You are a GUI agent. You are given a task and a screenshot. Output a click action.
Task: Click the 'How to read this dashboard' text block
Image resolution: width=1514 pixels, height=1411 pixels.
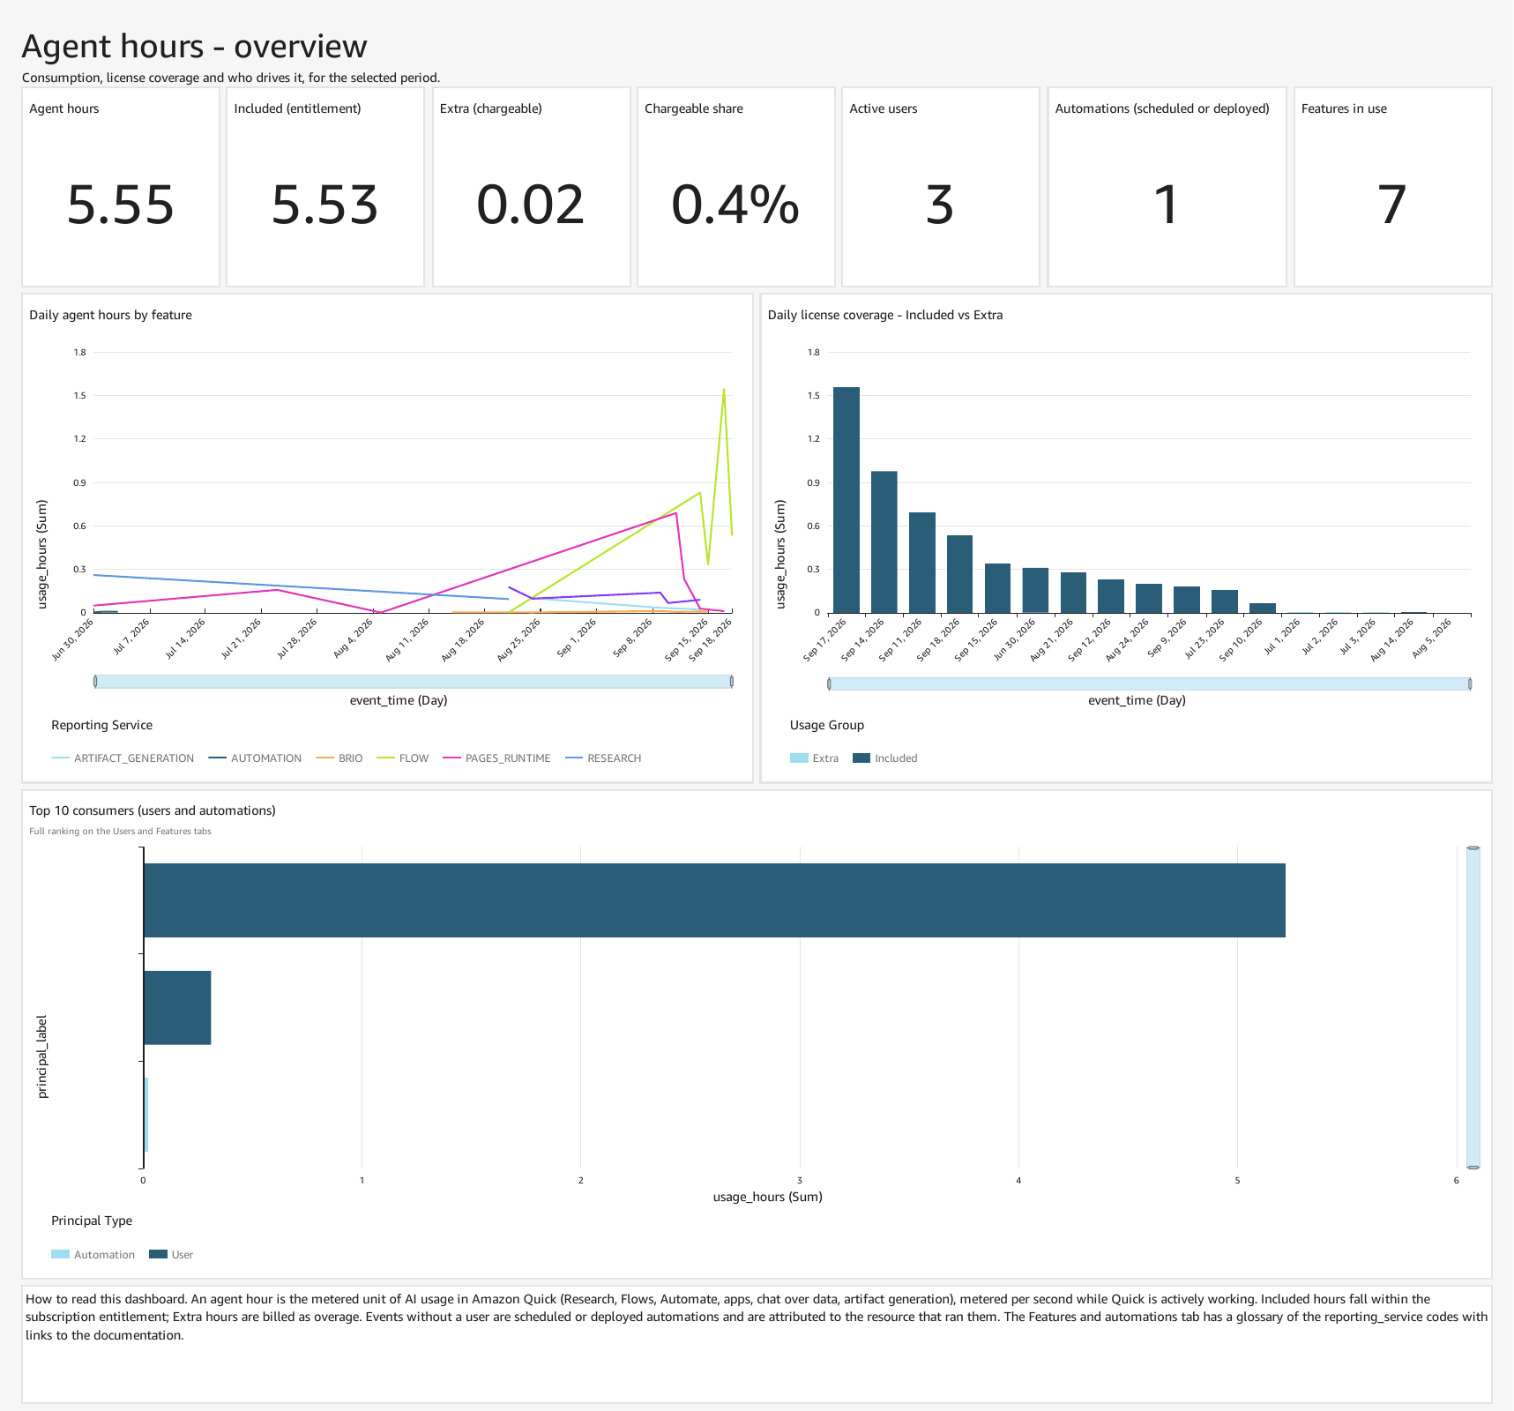(757, 1317)
